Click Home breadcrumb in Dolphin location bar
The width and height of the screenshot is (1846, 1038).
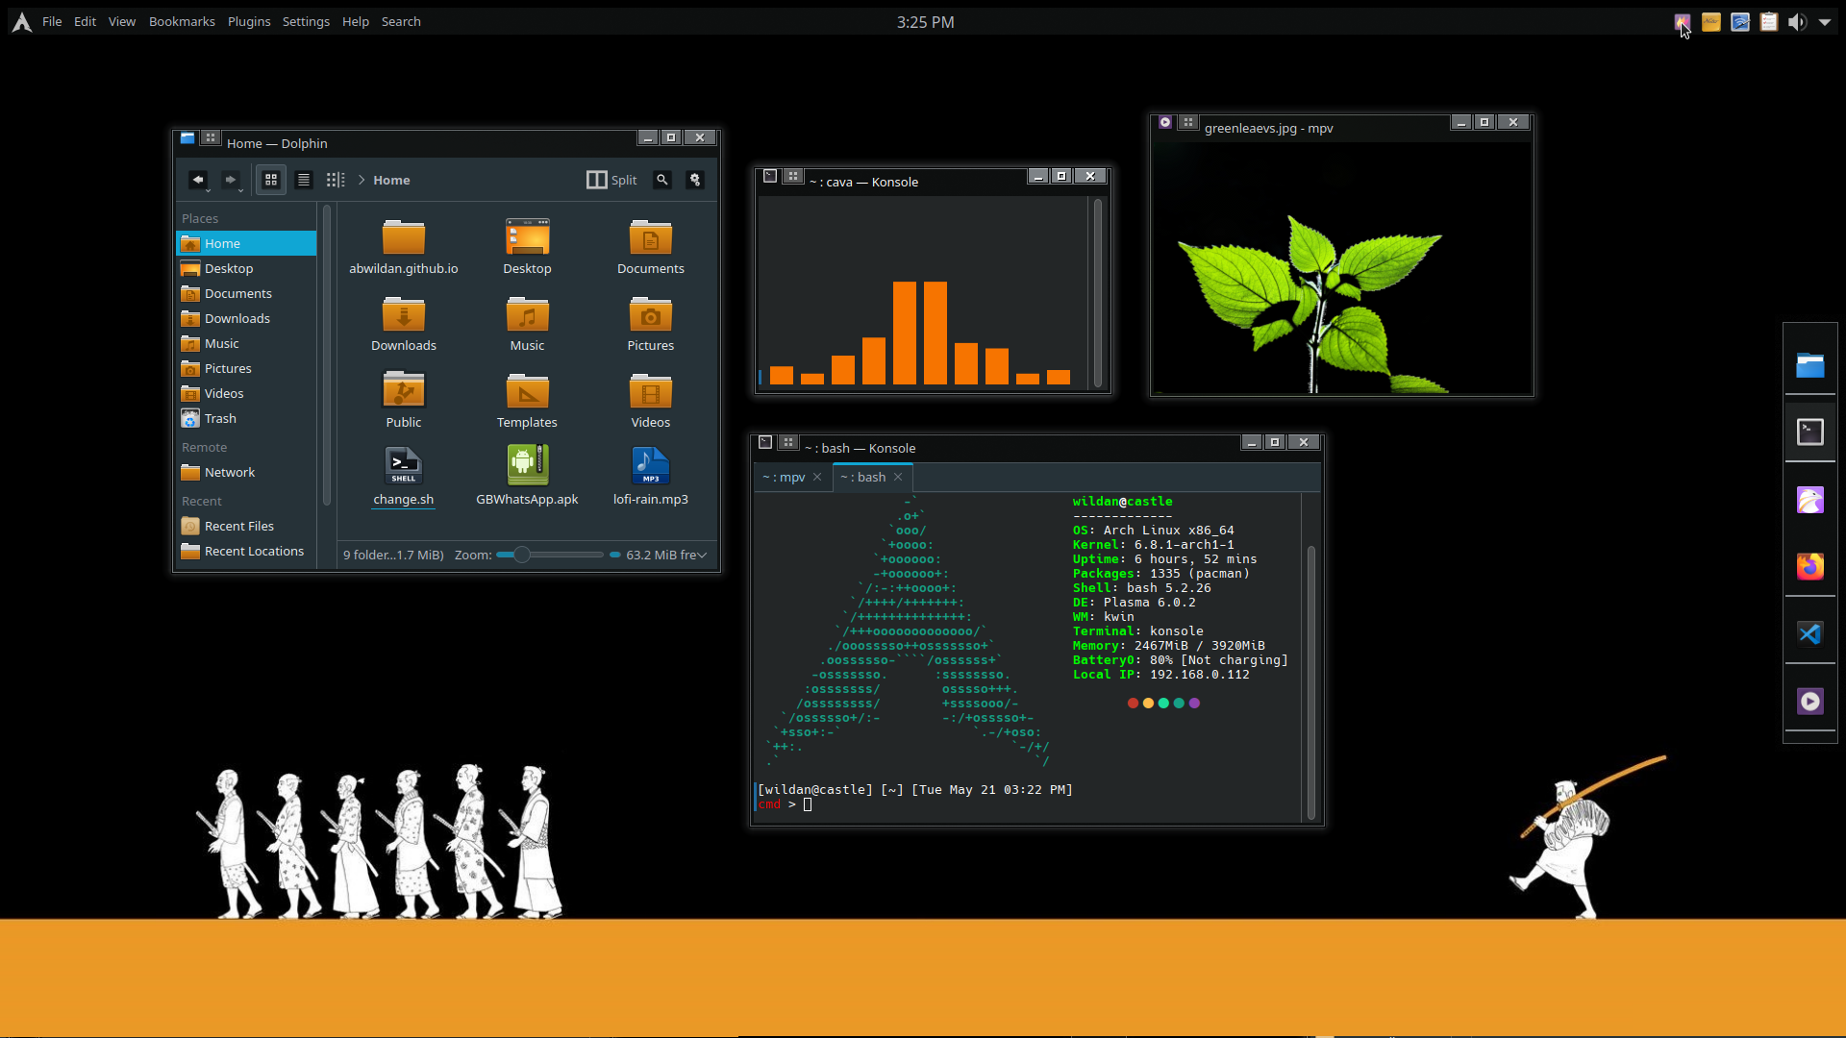[391, 180]
